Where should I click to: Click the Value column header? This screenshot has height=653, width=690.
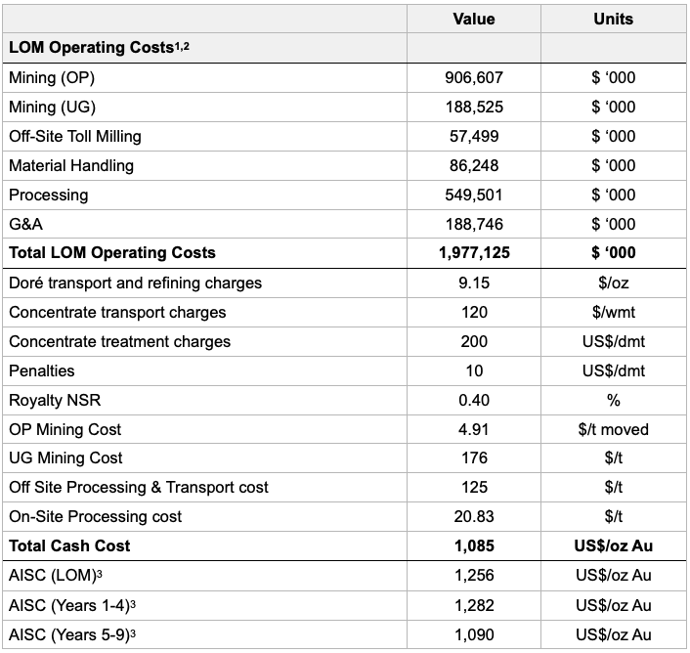[474, 20]
